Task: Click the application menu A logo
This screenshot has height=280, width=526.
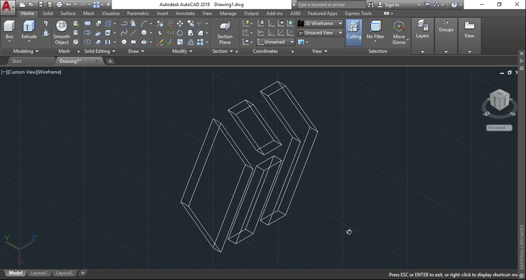Action: pos(8,6)
